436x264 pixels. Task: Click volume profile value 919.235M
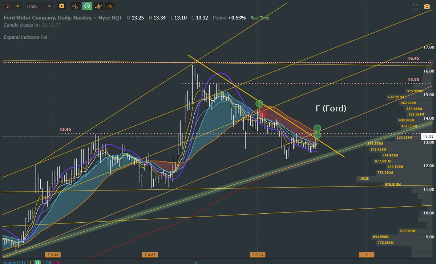click(375, 143)
